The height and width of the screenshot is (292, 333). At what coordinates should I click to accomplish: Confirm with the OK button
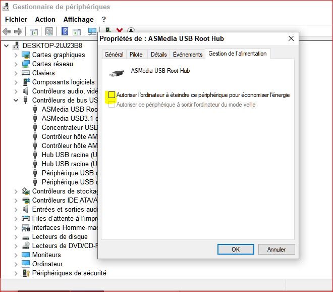coord(236,249)
